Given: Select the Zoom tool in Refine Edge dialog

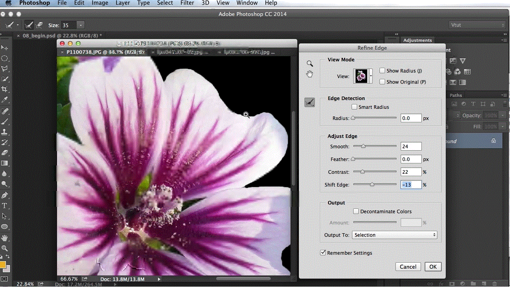Looking at the screenshot, I should 310,63.
